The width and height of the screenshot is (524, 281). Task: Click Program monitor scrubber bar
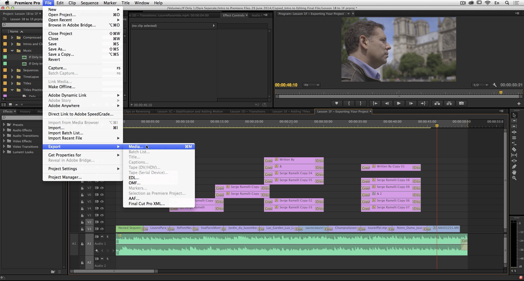[x=399, y=93]
